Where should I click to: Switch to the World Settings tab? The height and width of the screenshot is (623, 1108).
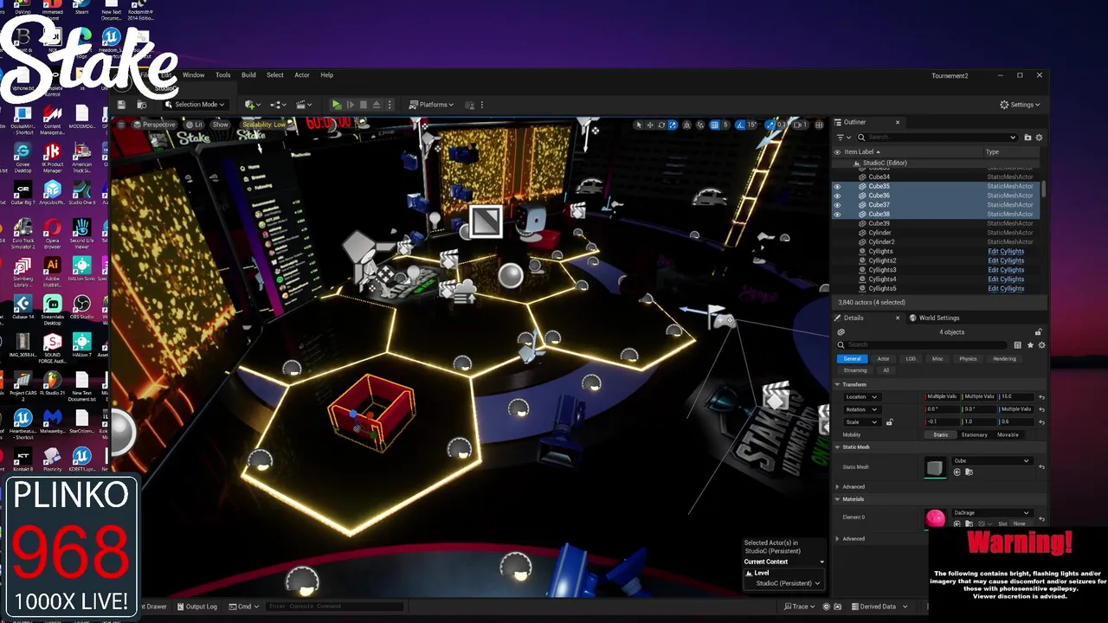click(x=934, y=318)
